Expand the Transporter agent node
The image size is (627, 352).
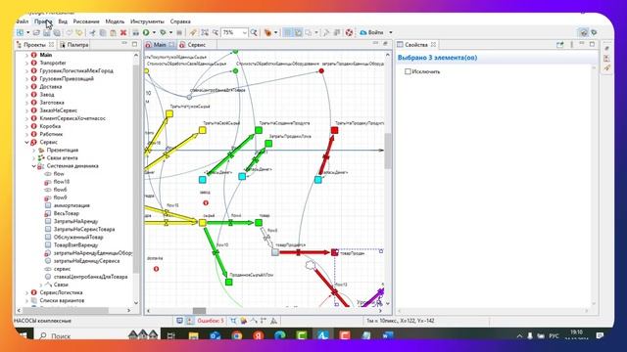click(x=26, y=63)
